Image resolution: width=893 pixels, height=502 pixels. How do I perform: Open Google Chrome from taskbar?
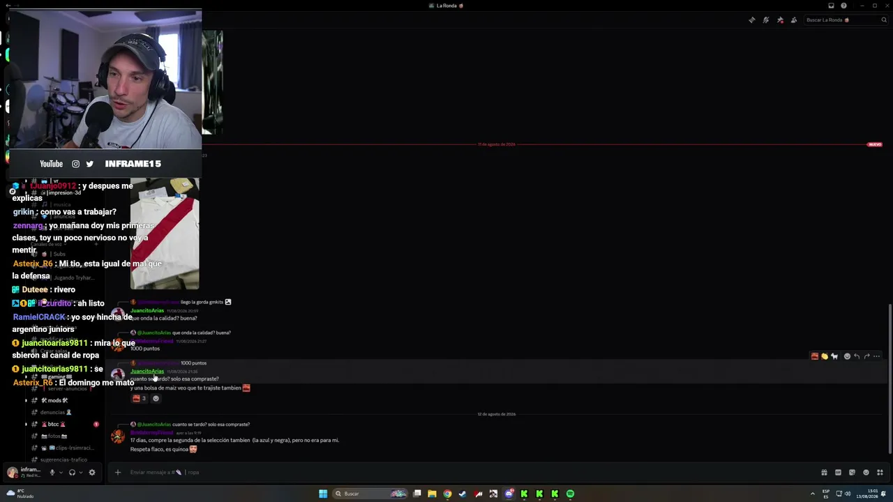point(447,494)
